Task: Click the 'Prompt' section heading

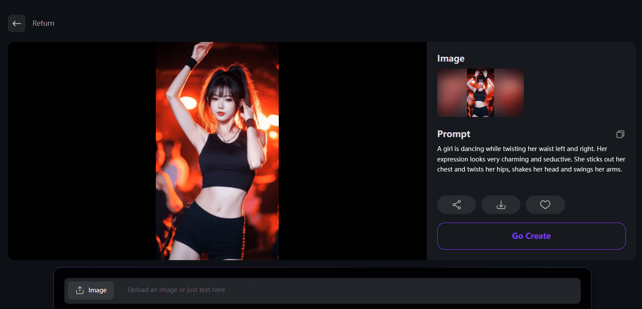Action: point(454,134)
